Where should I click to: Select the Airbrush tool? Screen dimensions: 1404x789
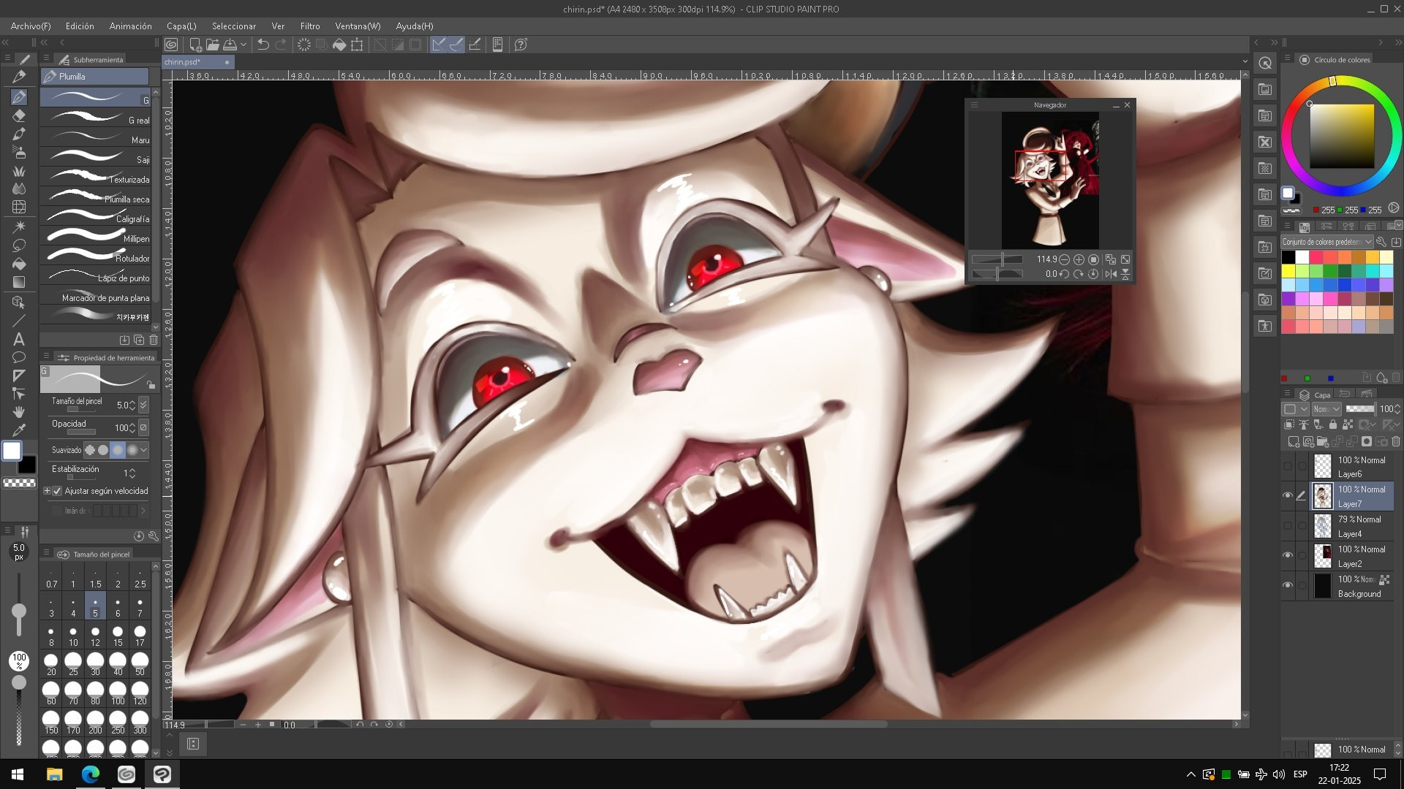click(20, 152)
